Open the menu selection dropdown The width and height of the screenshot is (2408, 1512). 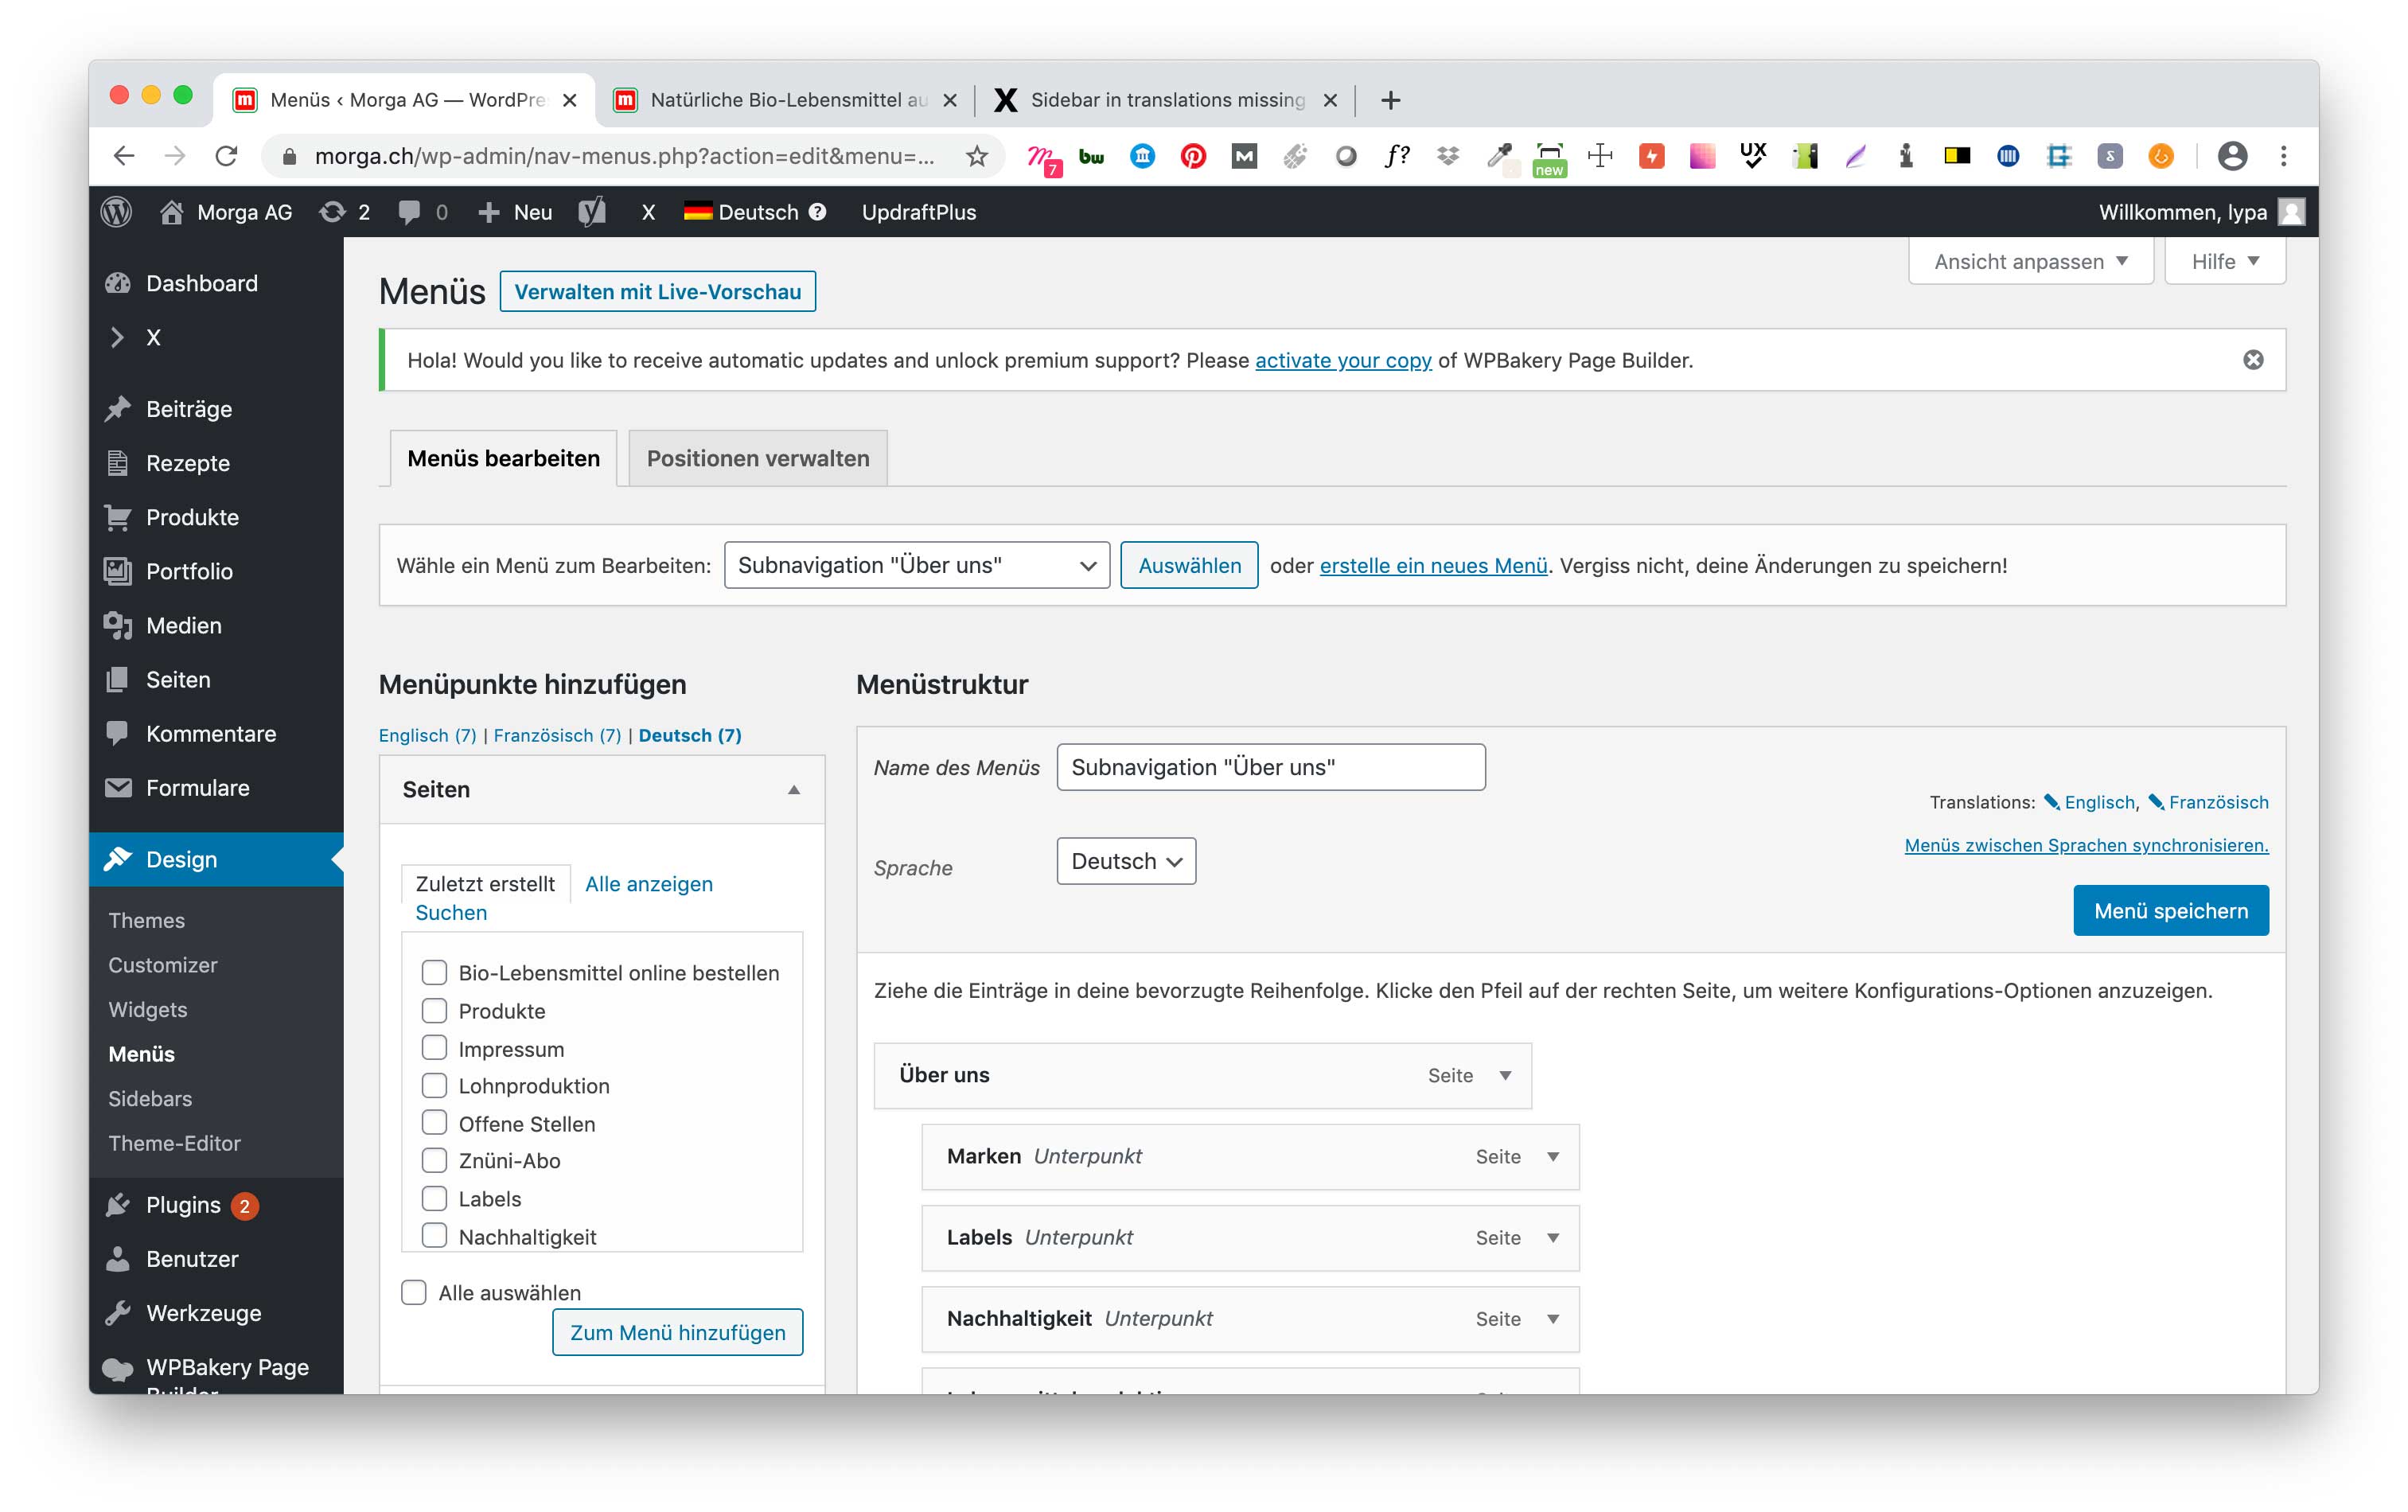click(x=916, y=565)
